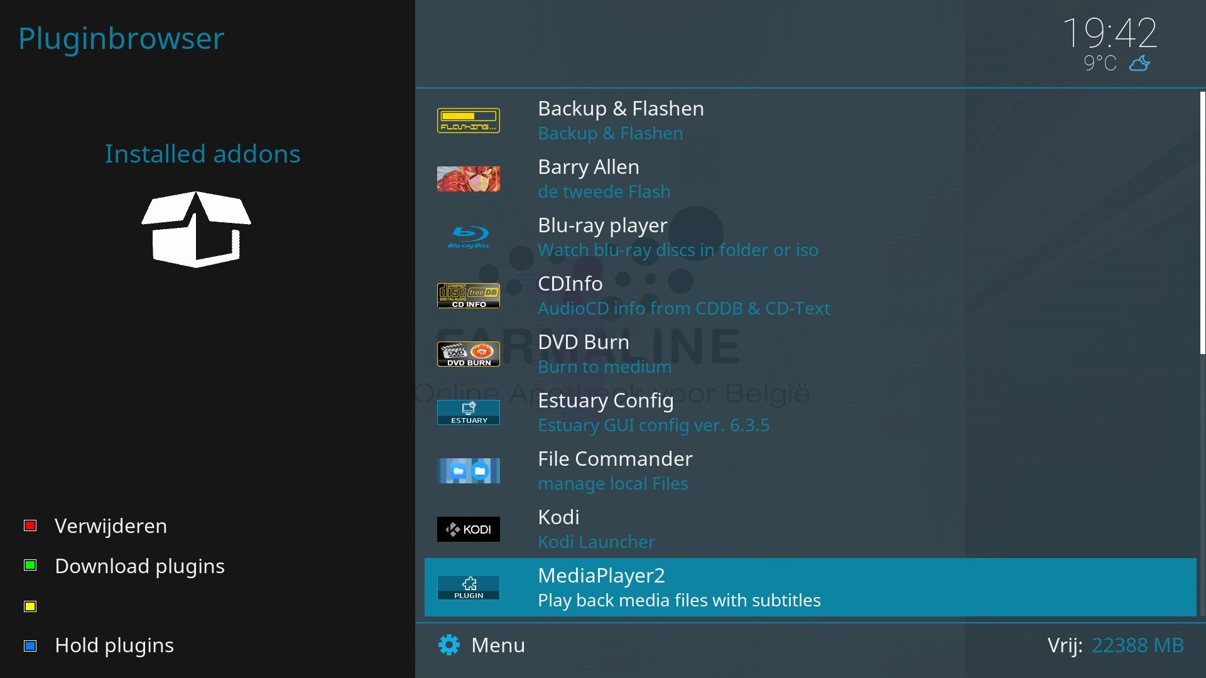1206x678 pixels.
Task: Click the white open box addons icon
Action: tap(196, 229)
